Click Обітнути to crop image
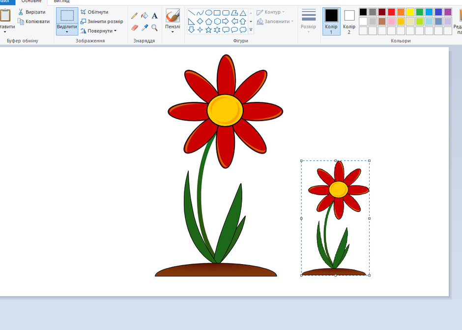 pos(94,12)
